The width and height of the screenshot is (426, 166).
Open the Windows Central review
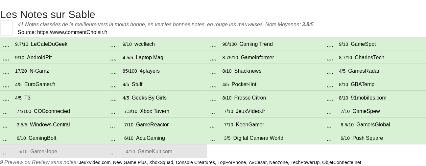[50, 125]
